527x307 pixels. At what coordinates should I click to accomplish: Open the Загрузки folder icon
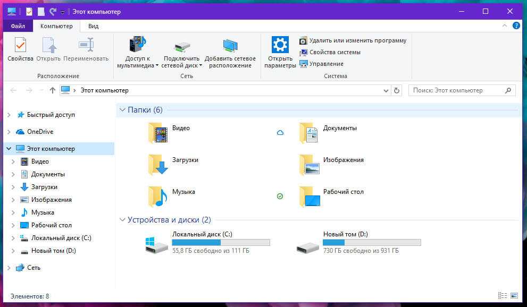point(158,165)
